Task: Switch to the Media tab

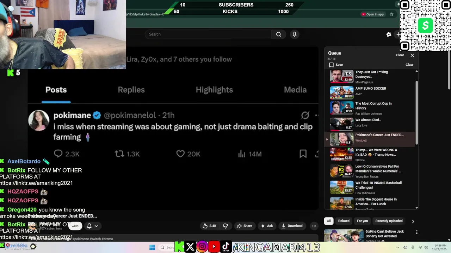Action: click(x=295, y=90)
